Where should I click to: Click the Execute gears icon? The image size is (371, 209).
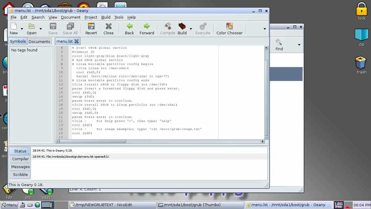pyautogui.click(x=203, y=26)
